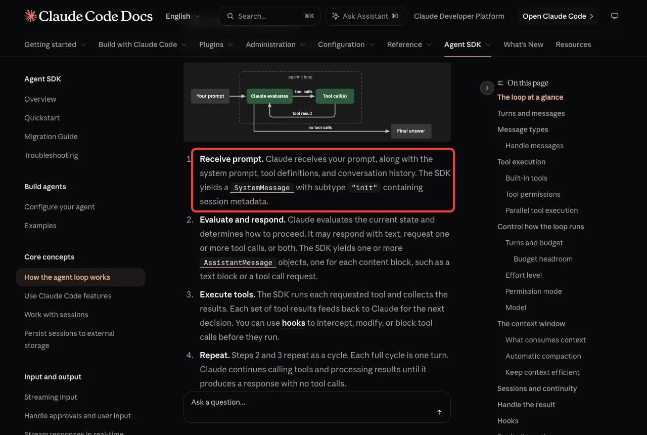The image size is (647, 435).
Task: Click Open Claude Code button
Action: pyautogui.click(x=558, y=16)
